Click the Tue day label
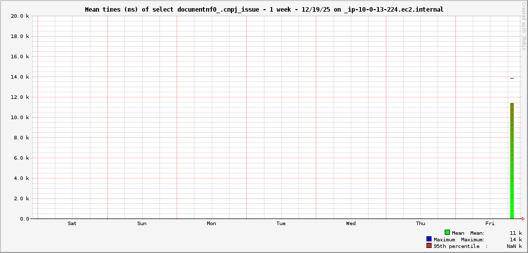This screenshot has width=528, height=253. [281, 224]
